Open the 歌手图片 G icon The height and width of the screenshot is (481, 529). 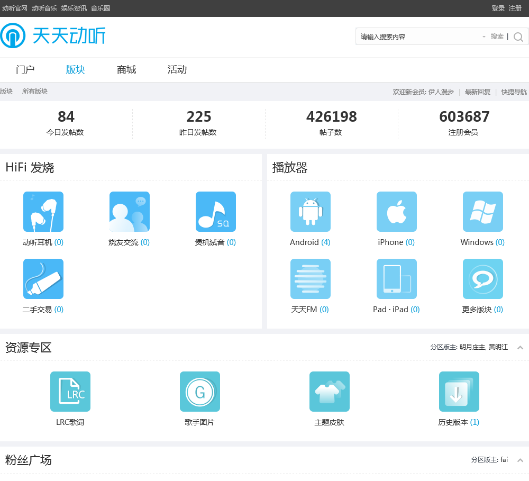200,392
